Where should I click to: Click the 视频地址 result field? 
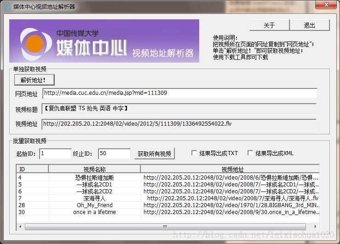click(179, 124)
